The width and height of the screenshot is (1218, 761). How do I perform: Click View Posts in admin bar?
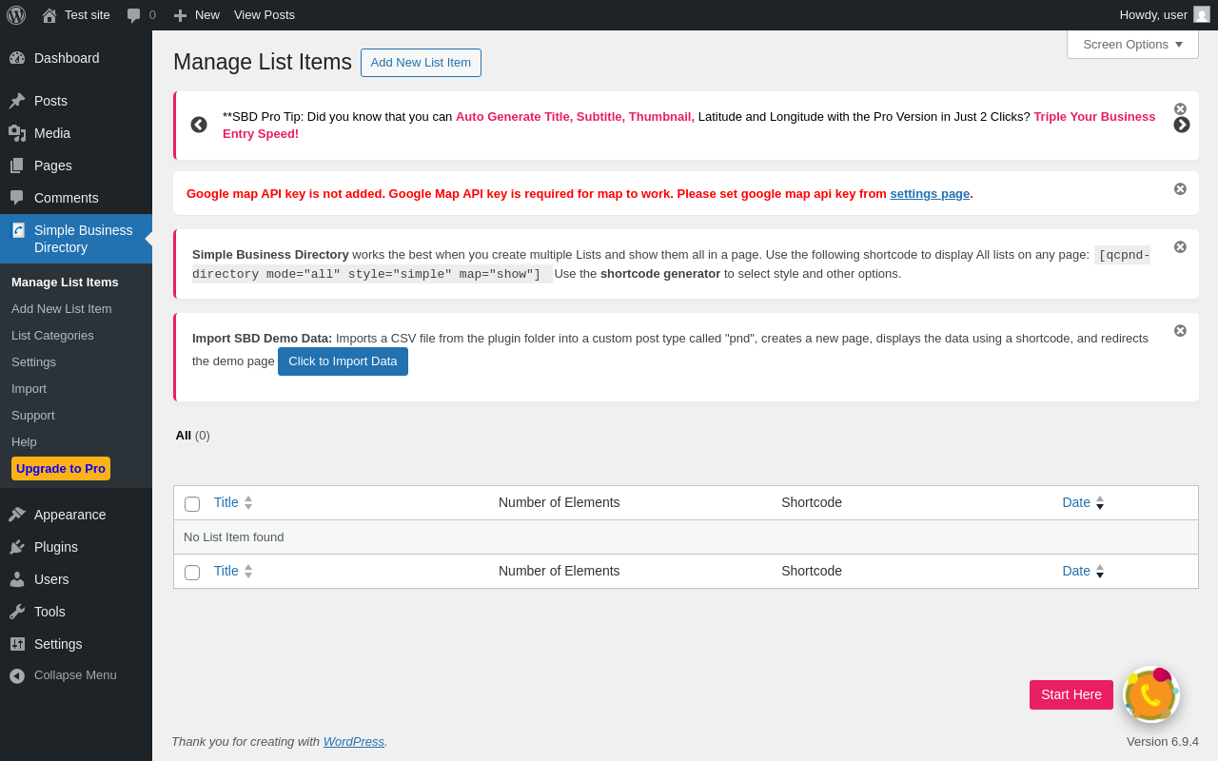[x=265, y=15]
